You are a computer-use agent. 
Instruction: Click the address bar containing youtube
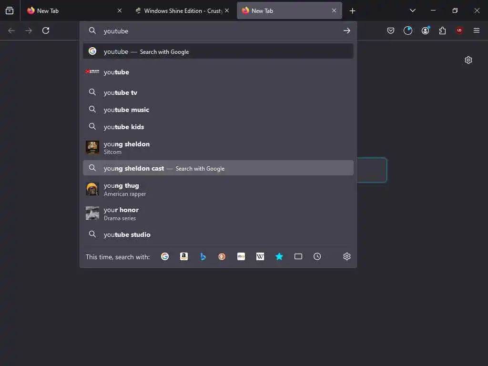click(x=218, y=31)
